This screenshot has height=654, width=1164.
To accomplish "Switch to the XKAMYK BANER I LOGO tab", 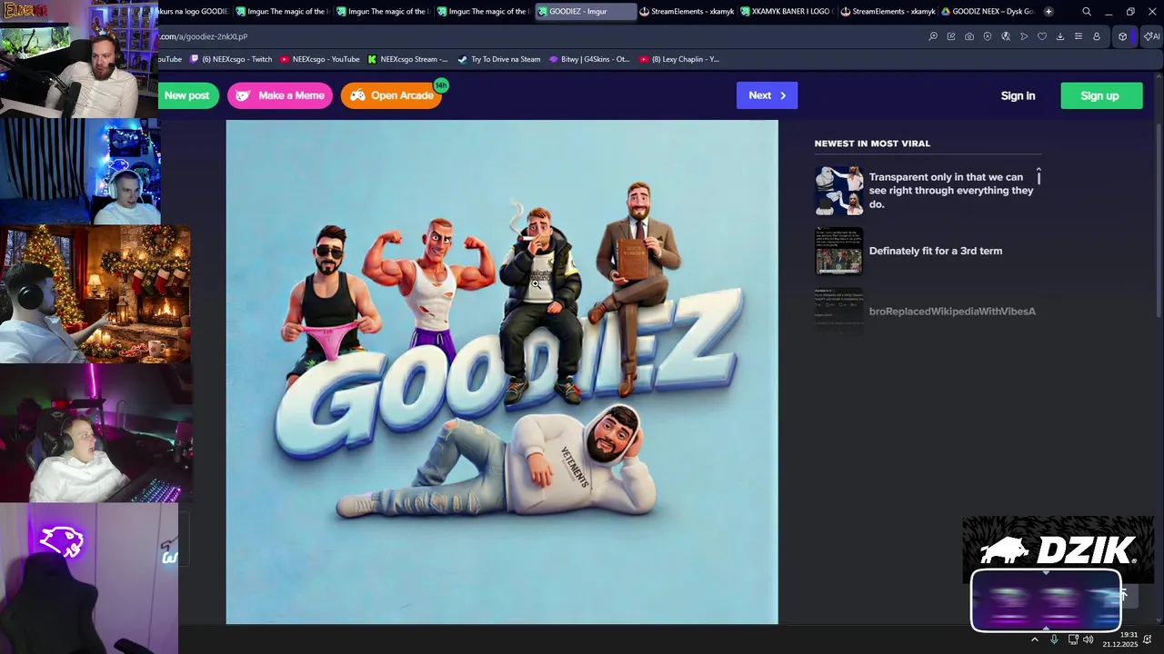I will tap(787, 12).
